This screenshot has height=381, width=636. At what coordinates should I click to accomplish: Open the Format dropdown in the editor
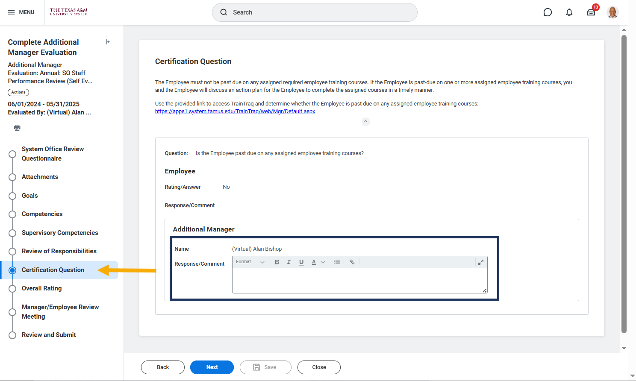tap(250, 262)
